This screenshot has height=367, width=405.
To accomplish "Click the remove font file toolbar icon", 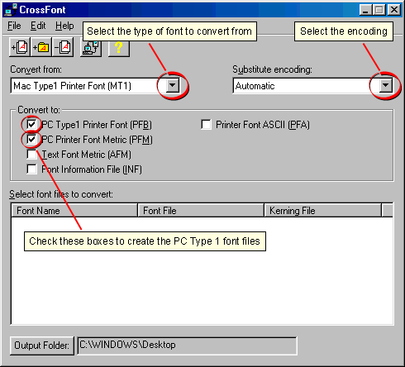I will [x=63, y=47].
